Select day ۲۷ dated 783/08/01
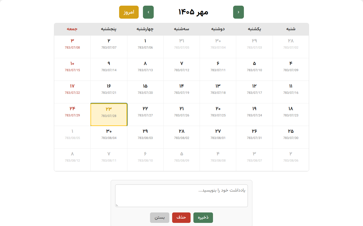Viewport: 363px width, 226px height. (218, 137)
